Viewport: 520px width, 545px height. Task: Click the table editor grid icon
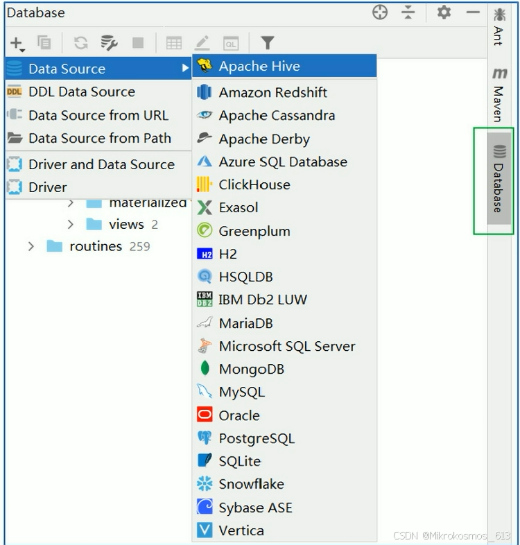point(174,43)
